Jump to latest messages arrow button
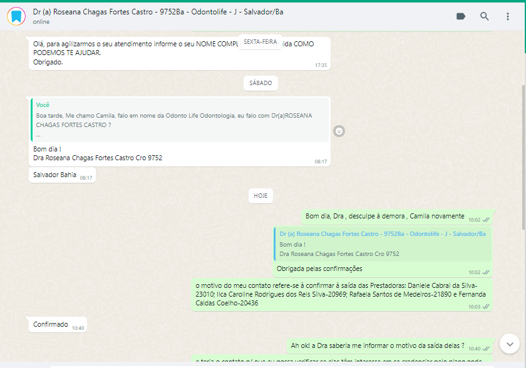The width and height of the screenshot is (526, 368). pyautogui.click(x=510, y=344)
